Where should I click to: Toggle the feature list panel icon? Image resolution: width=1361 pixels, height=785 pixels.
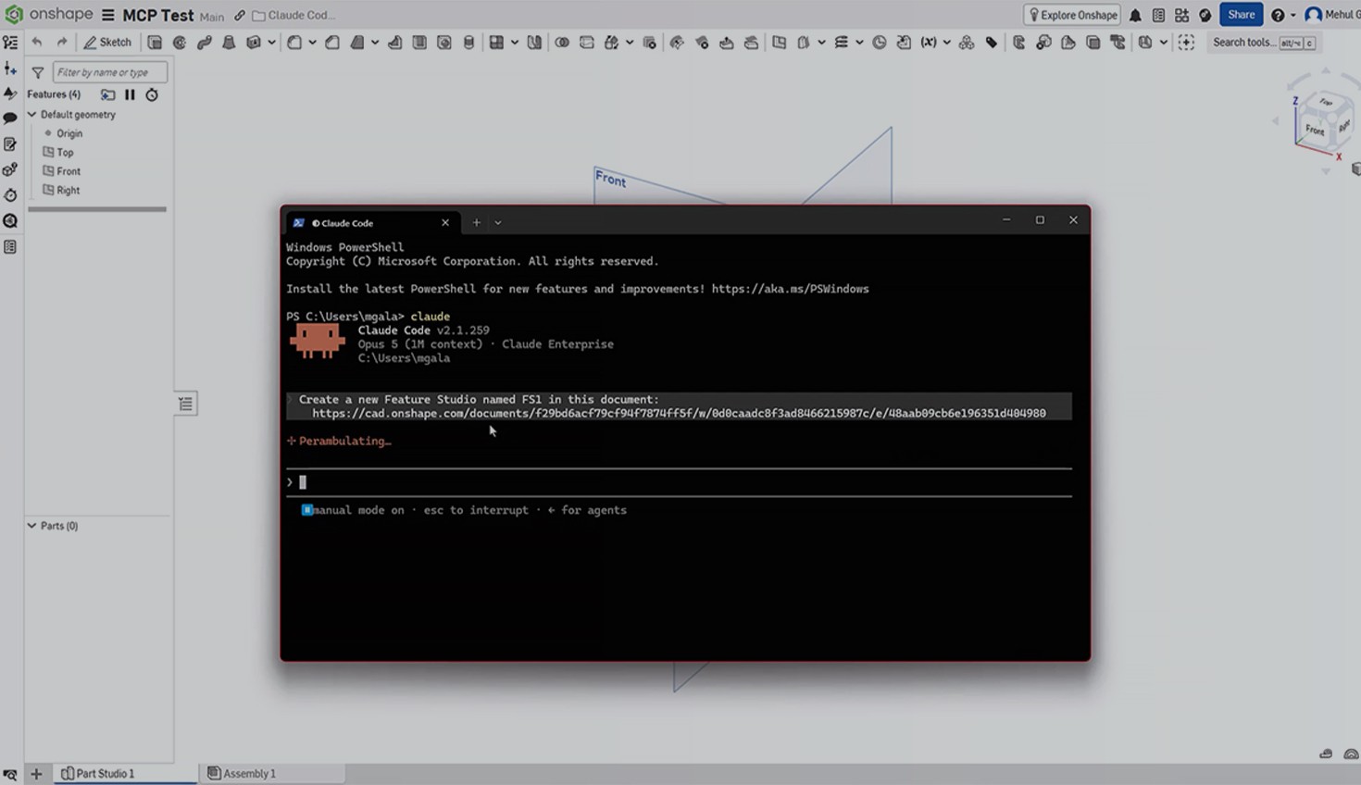point(10,43)
